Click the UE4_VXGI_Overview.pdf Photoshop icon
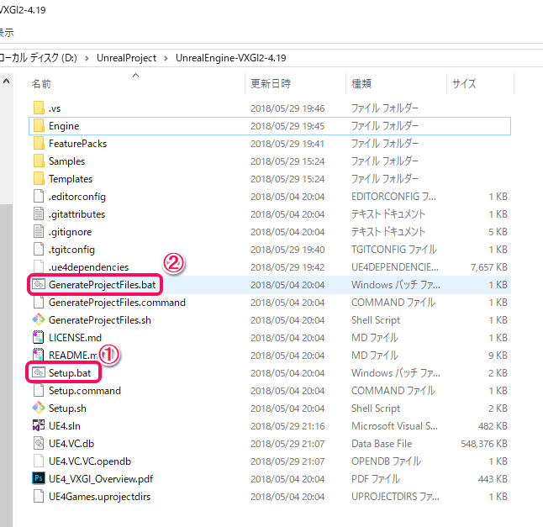Image resolution: width=543 pixels, height=527 pixels. 39,479
